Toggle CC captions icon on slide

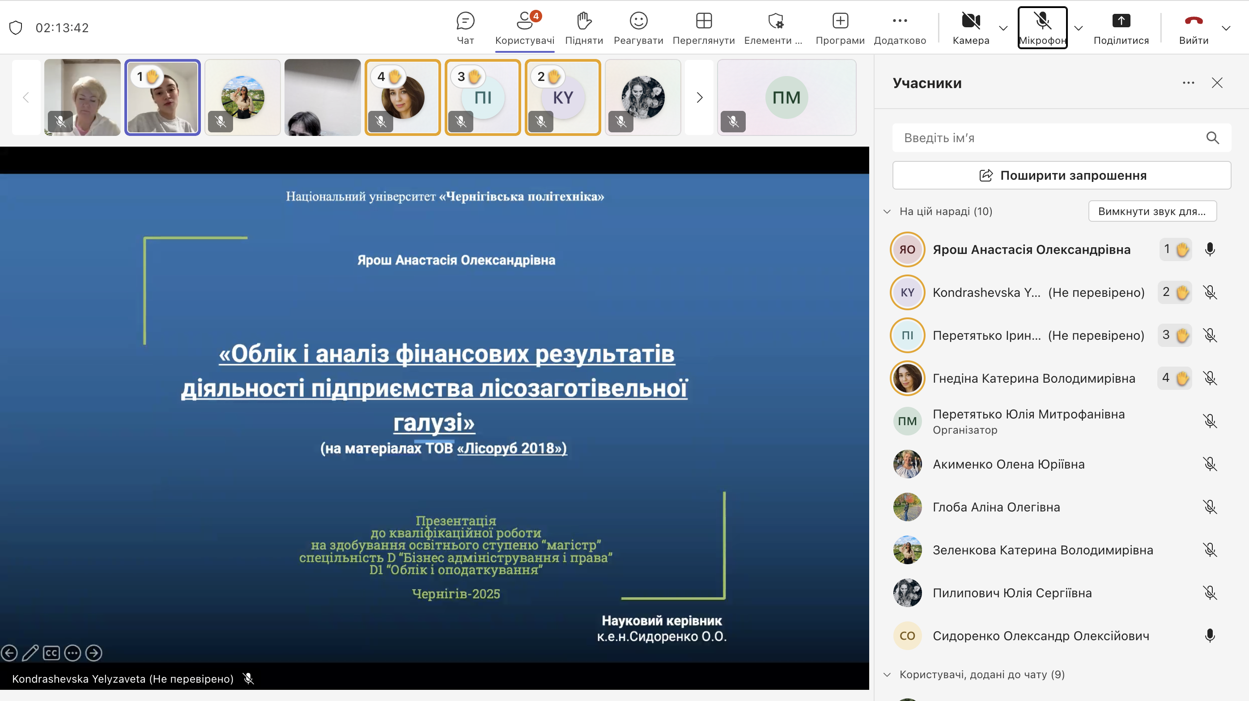click(51, 653)
